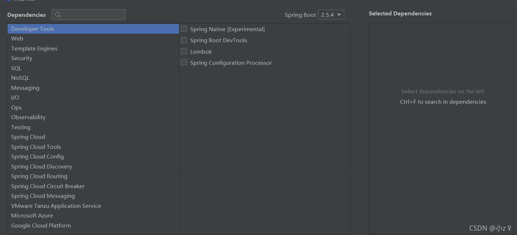Click the Spring Configuration Processor label text
The image size is (517, 235).
231,63
